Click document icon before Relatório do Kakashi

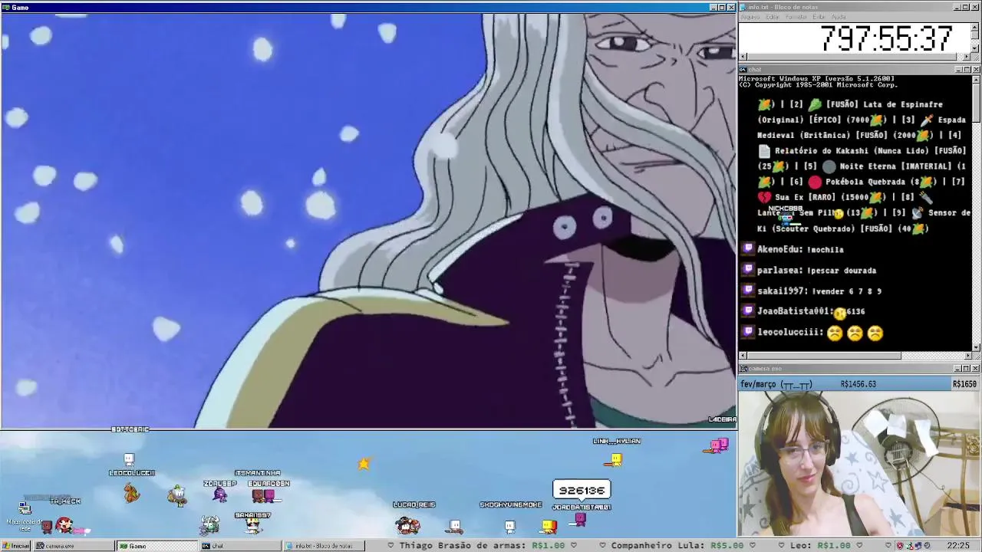pos(764,151)
